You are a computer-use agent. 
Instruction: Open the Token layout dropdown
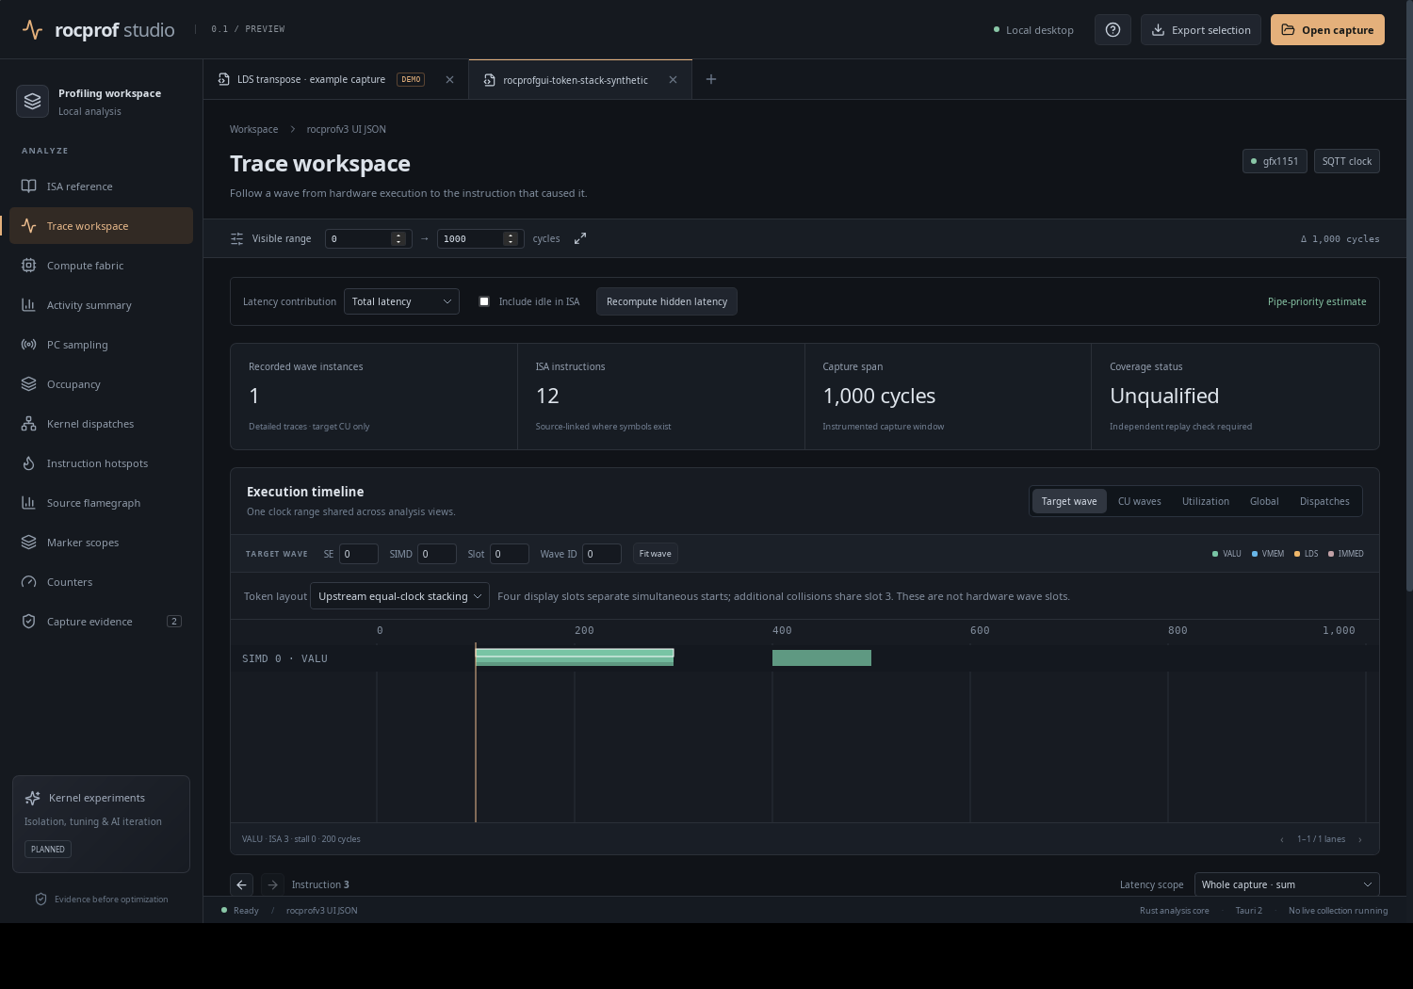[399, 596]
